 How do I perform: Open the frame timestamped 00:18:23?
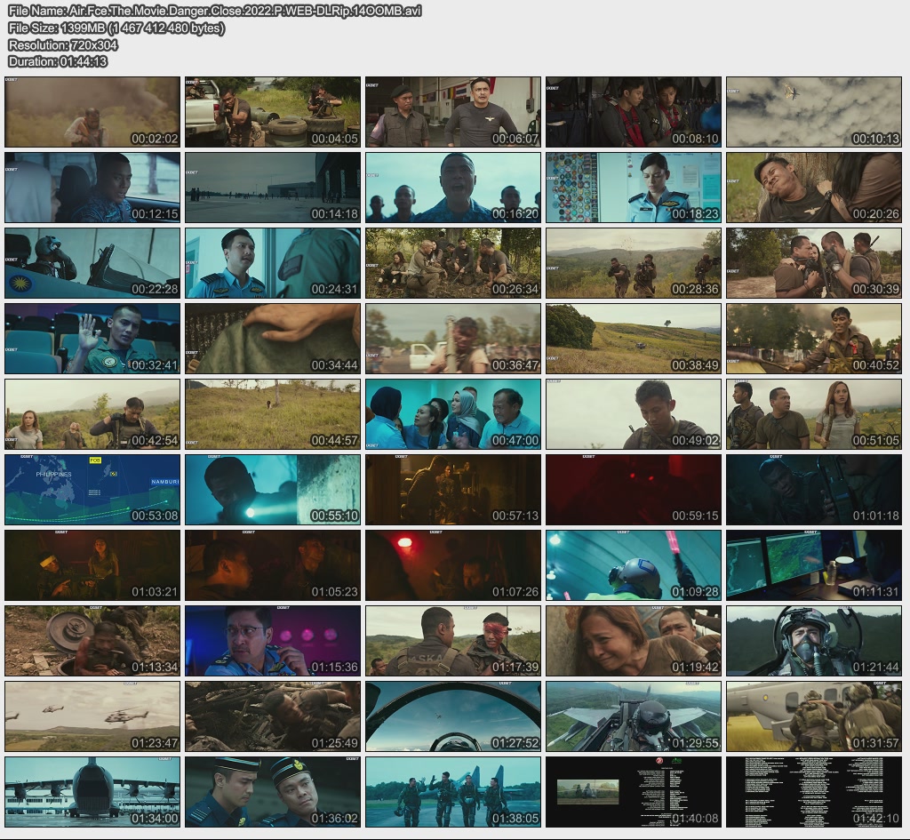634,188
